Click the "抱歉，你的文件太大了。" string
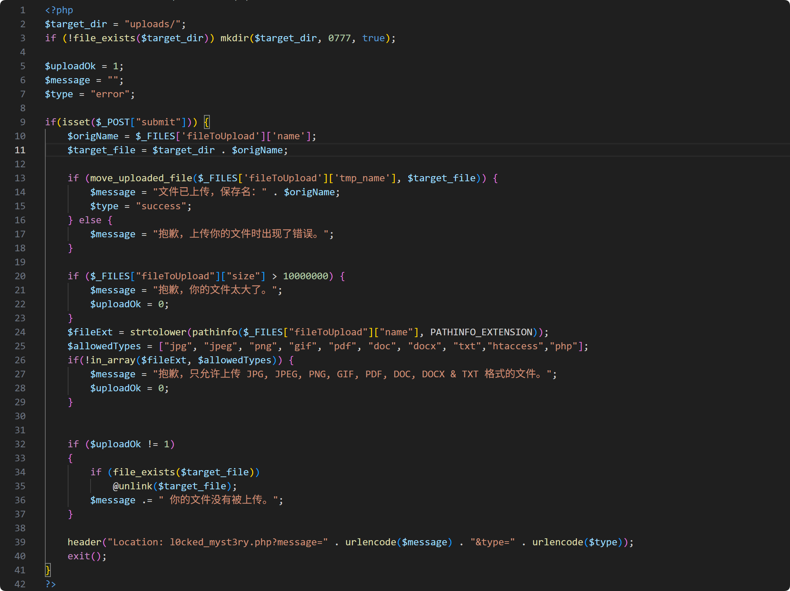This screenshot has height=591, width=790. (215, 290)
